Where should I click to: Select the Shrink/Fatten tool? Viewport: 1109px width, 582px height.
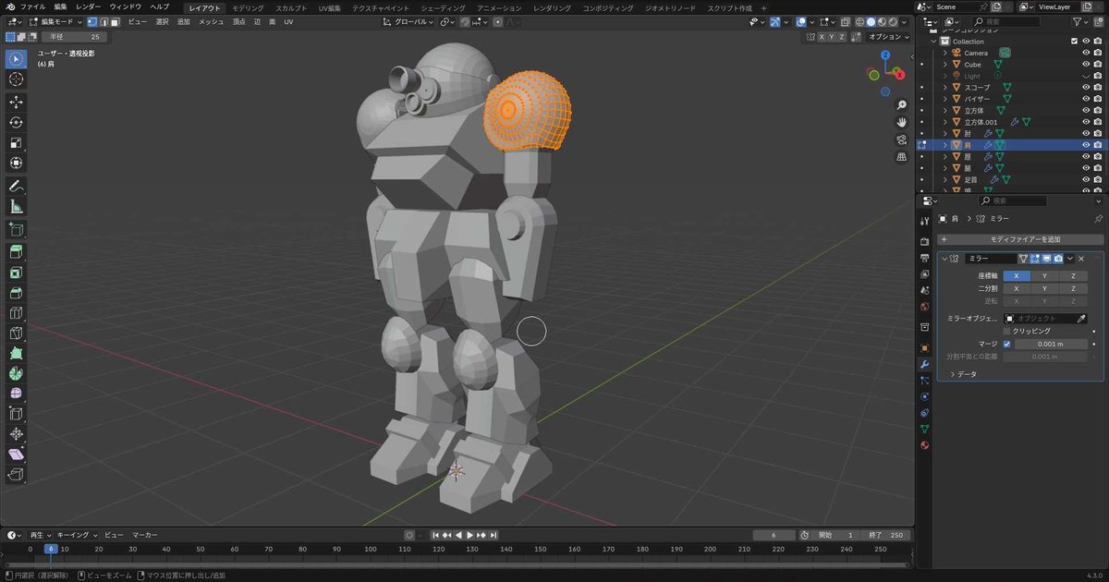(16, 434)
